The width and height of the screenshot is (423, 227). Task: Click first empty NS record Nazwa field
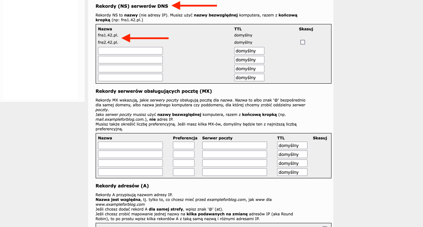(130, 51)
